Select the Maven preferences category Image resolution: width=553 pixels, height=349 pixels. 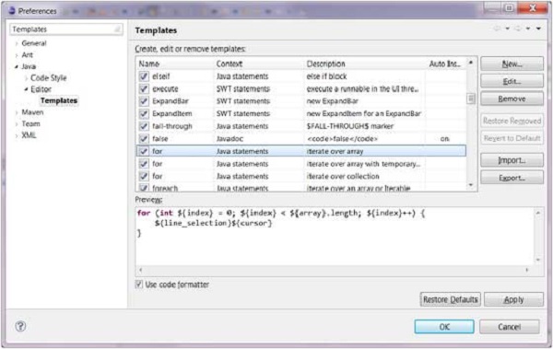coord(32,112)
